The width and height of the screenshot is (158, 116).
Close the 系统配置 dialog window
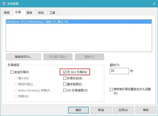[154, 4]
